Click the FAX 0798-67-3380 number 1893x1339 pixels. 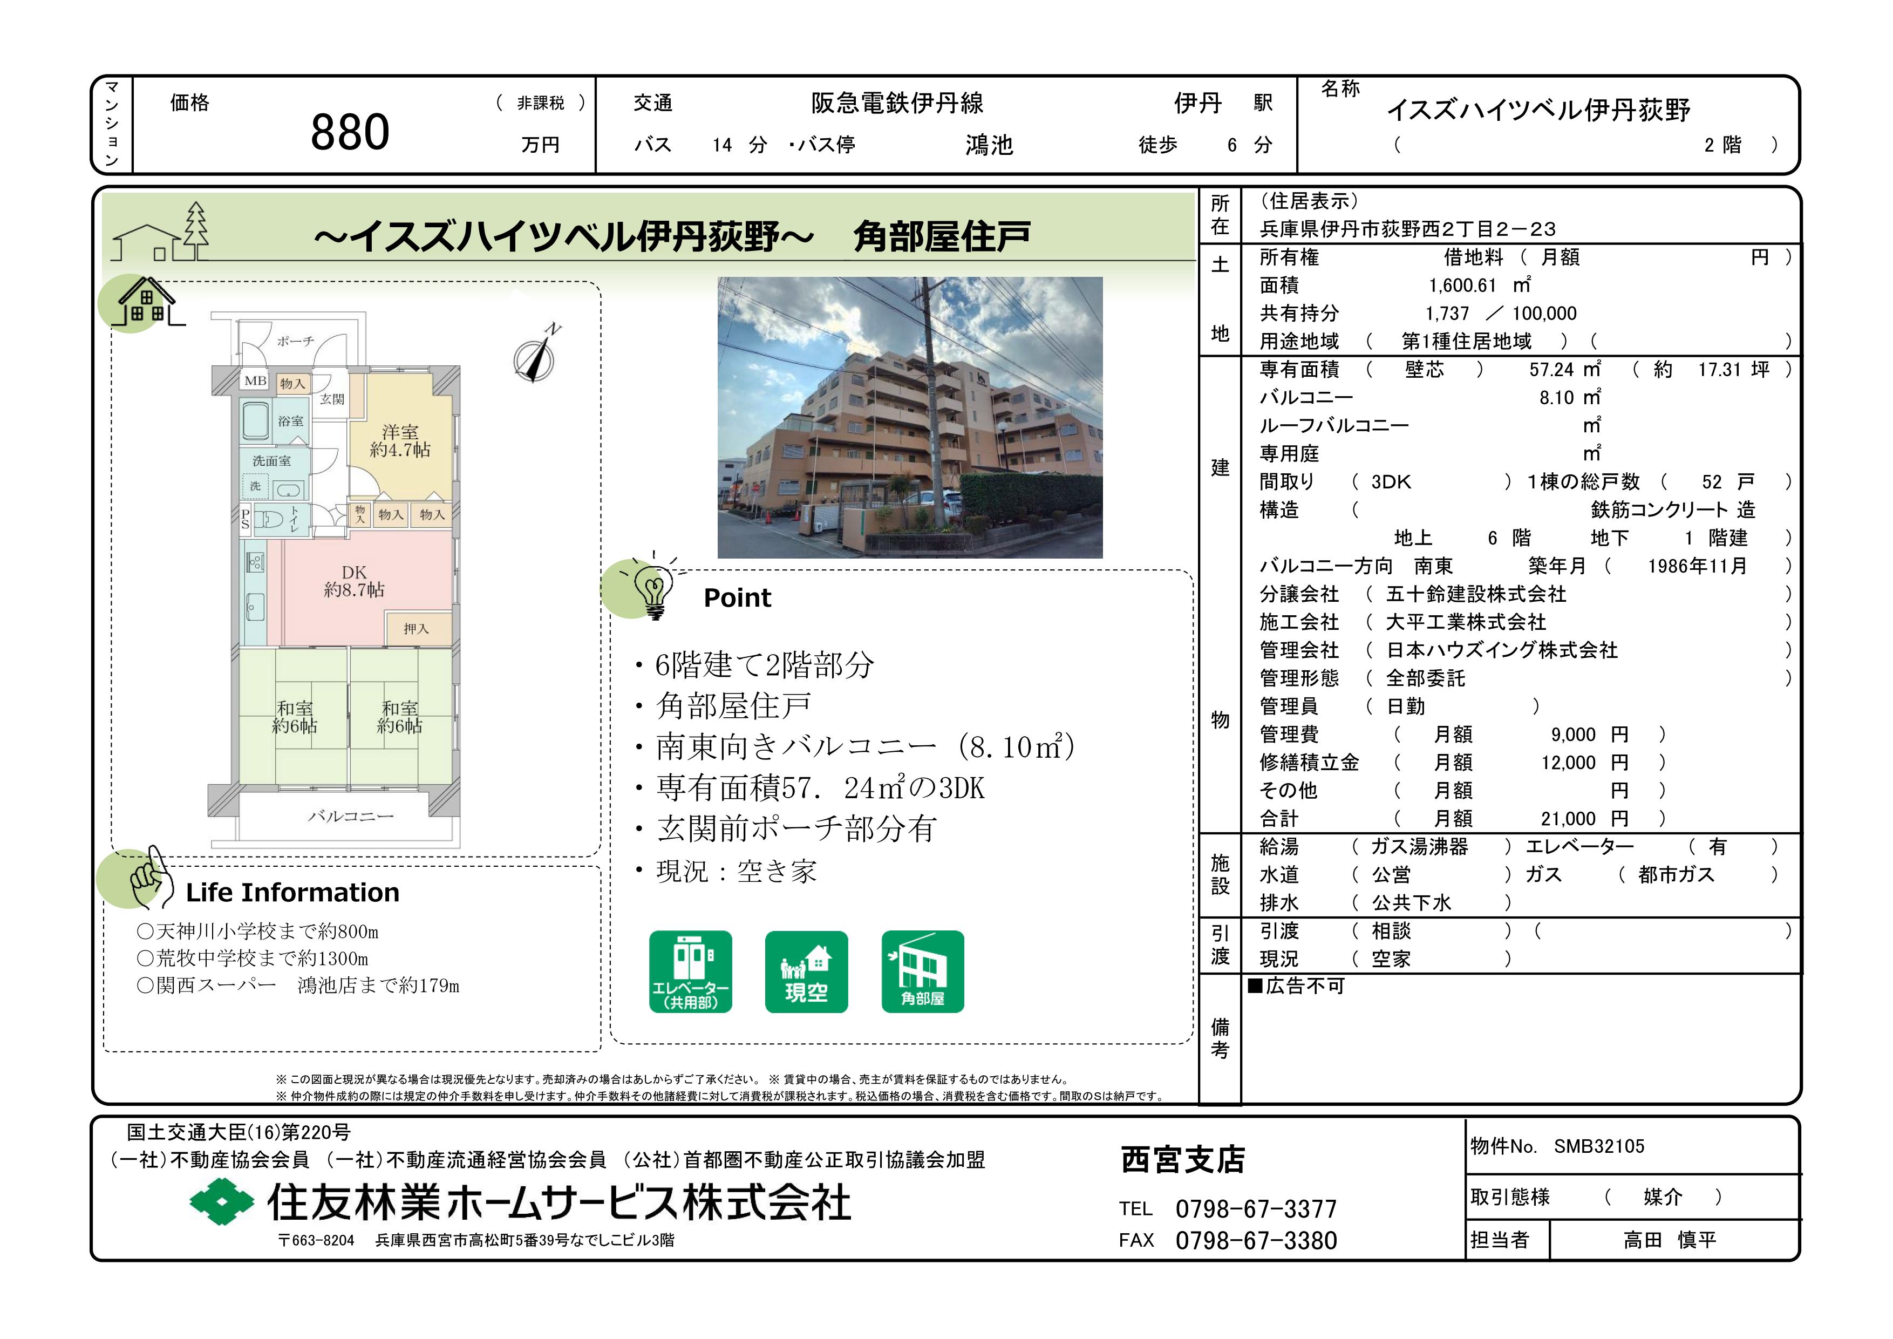tap(1256, 1240)
